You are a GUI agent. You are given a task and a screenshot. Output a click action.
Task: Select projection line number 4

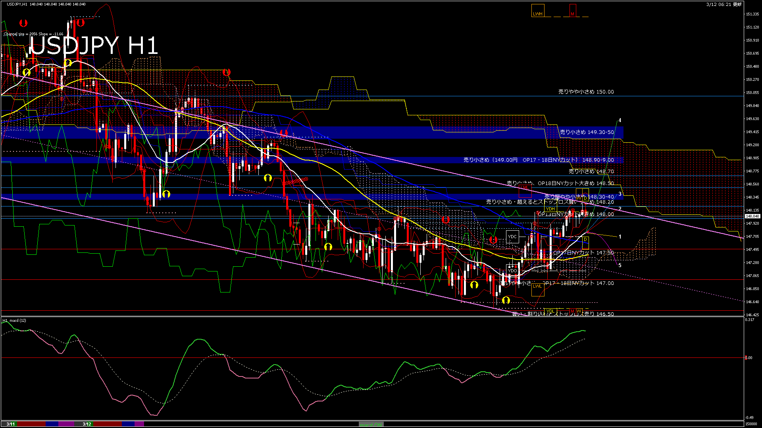click(620, 120)
